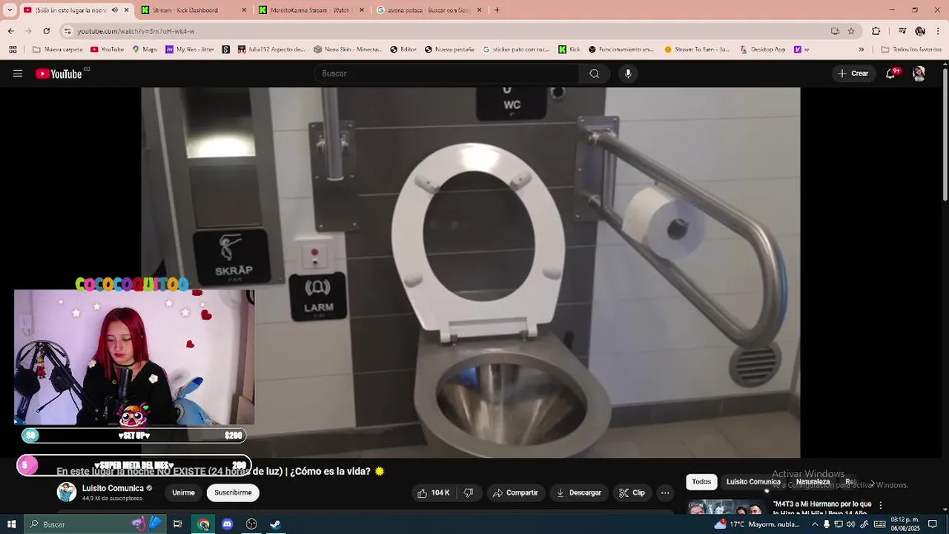The width and height of the screenshot is (949, 534).
Task: Focus the Windows taskbar Buscar search box
Action: pos(96,524)
